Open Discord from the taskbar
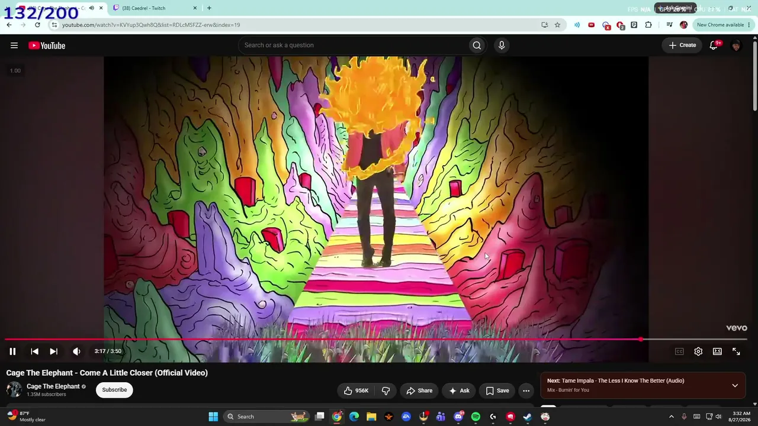The height and width of the screenshot is (426, 758). pos(458,417)
